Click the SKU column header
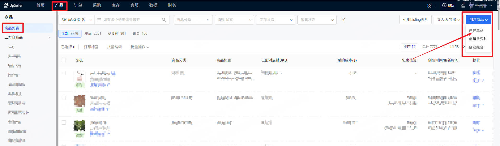This screenshot has height=146, width=500. [80, 60]
